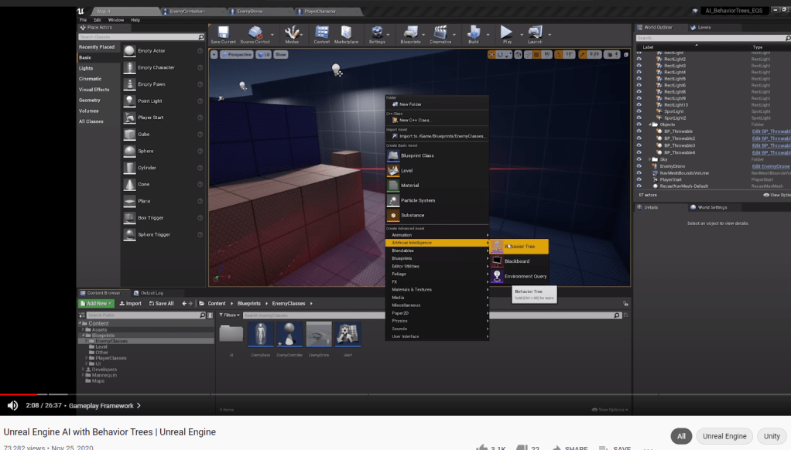Open the Marketplace from the toolbar
Viewport: 791px width, 450px height.
[347, 32]
